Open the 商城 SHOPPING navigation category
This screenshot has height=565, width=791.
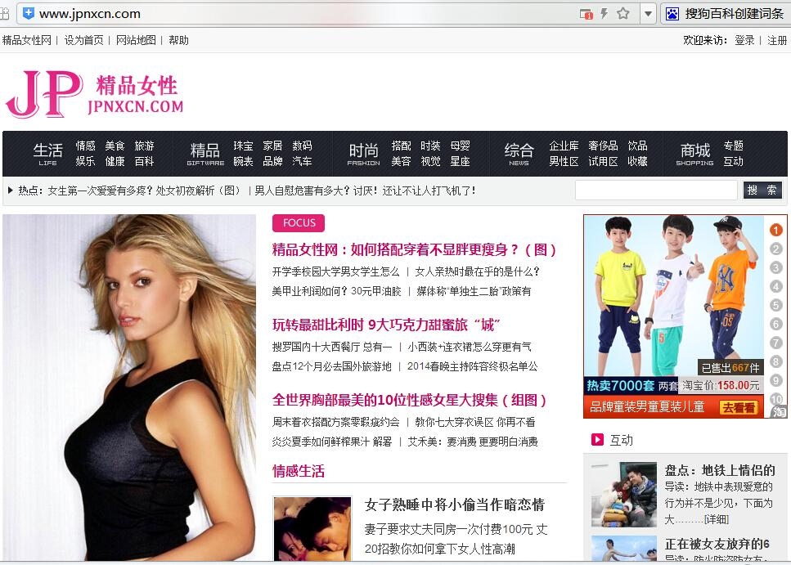[x=694, y=153]
